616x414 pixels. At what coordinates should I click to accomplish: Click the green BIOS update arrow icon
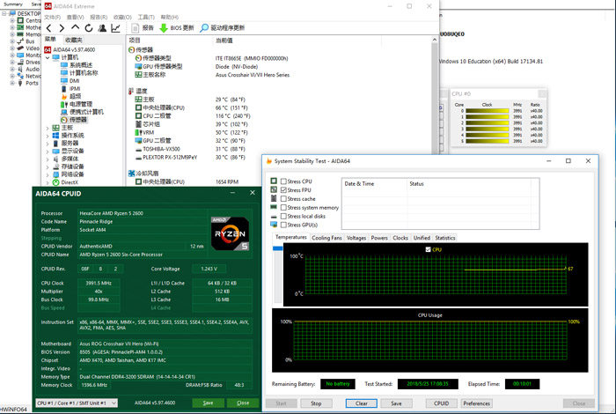coord(164,27)
